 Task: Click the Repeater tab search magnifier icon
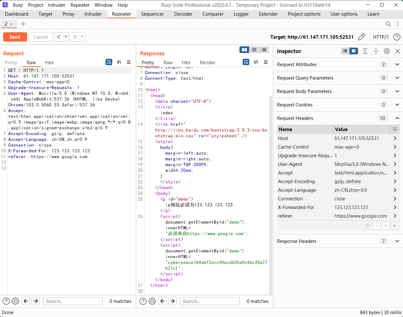388,24
